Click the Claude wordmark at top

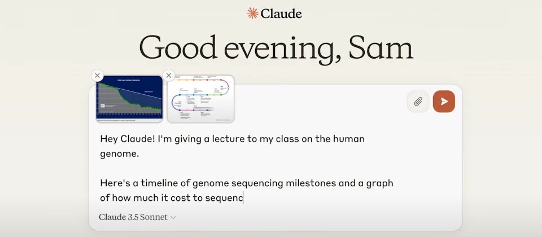pyautogui.click(x=281, y=14)
